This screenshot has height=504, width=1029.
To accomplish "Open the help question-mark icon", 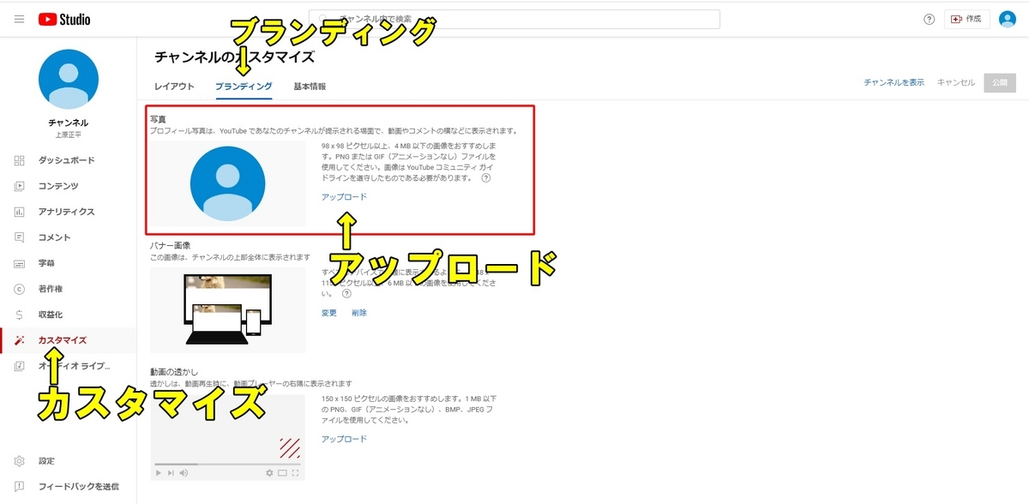I will pyautogui.click(x=929, y=18).
